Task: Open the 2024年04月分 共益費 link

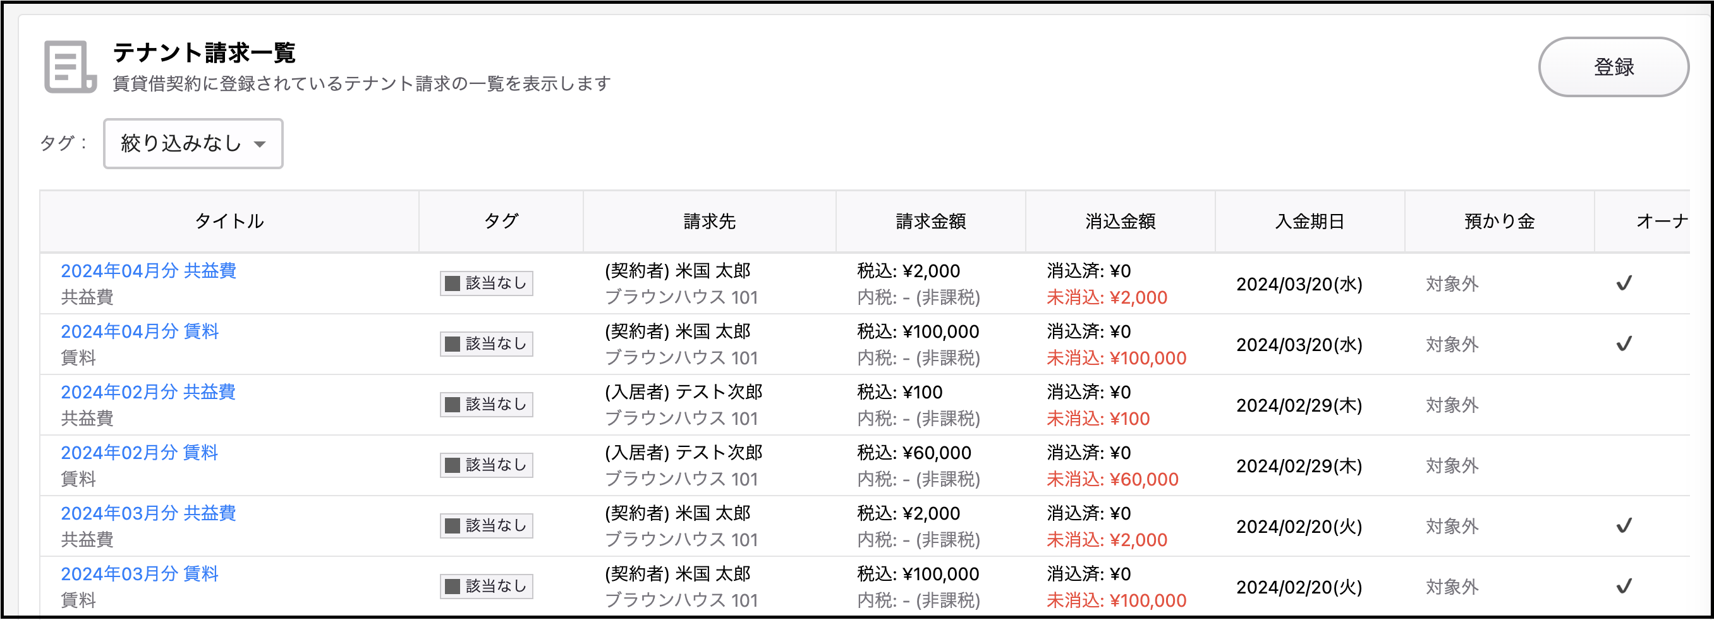Action: pos(149,270)
